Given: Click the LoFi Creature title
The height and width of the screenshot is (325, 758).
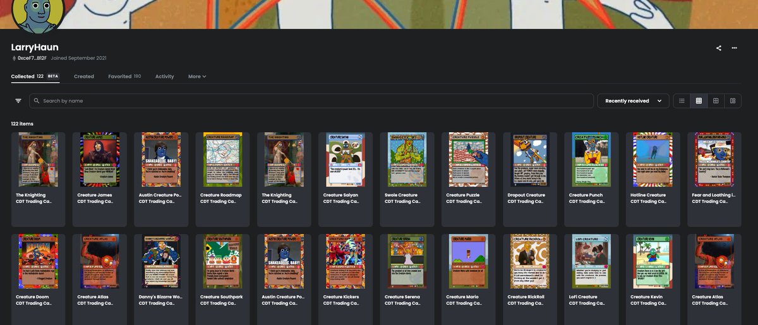Looking at the screenshot, I should click(583, 297).
